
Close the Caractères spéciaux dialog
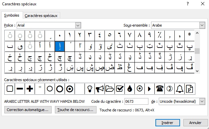point(203,4)
